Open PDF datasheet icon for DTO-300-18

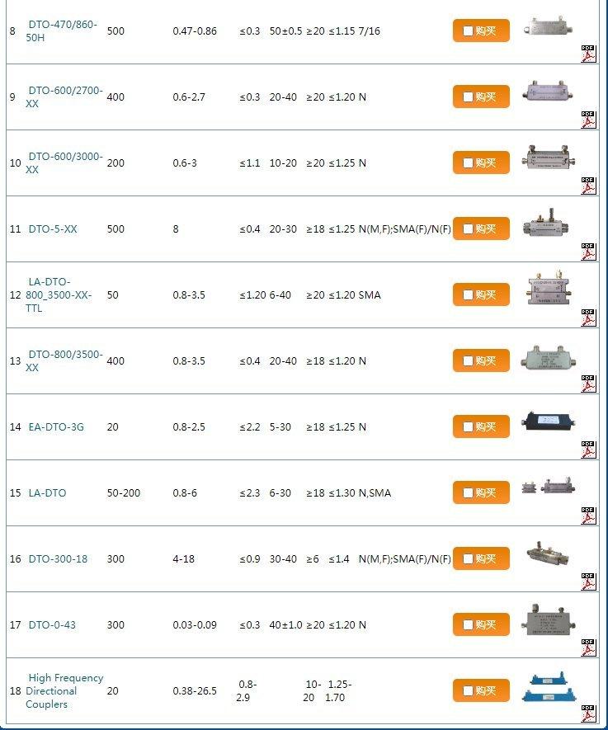click(x=588, y=582)
